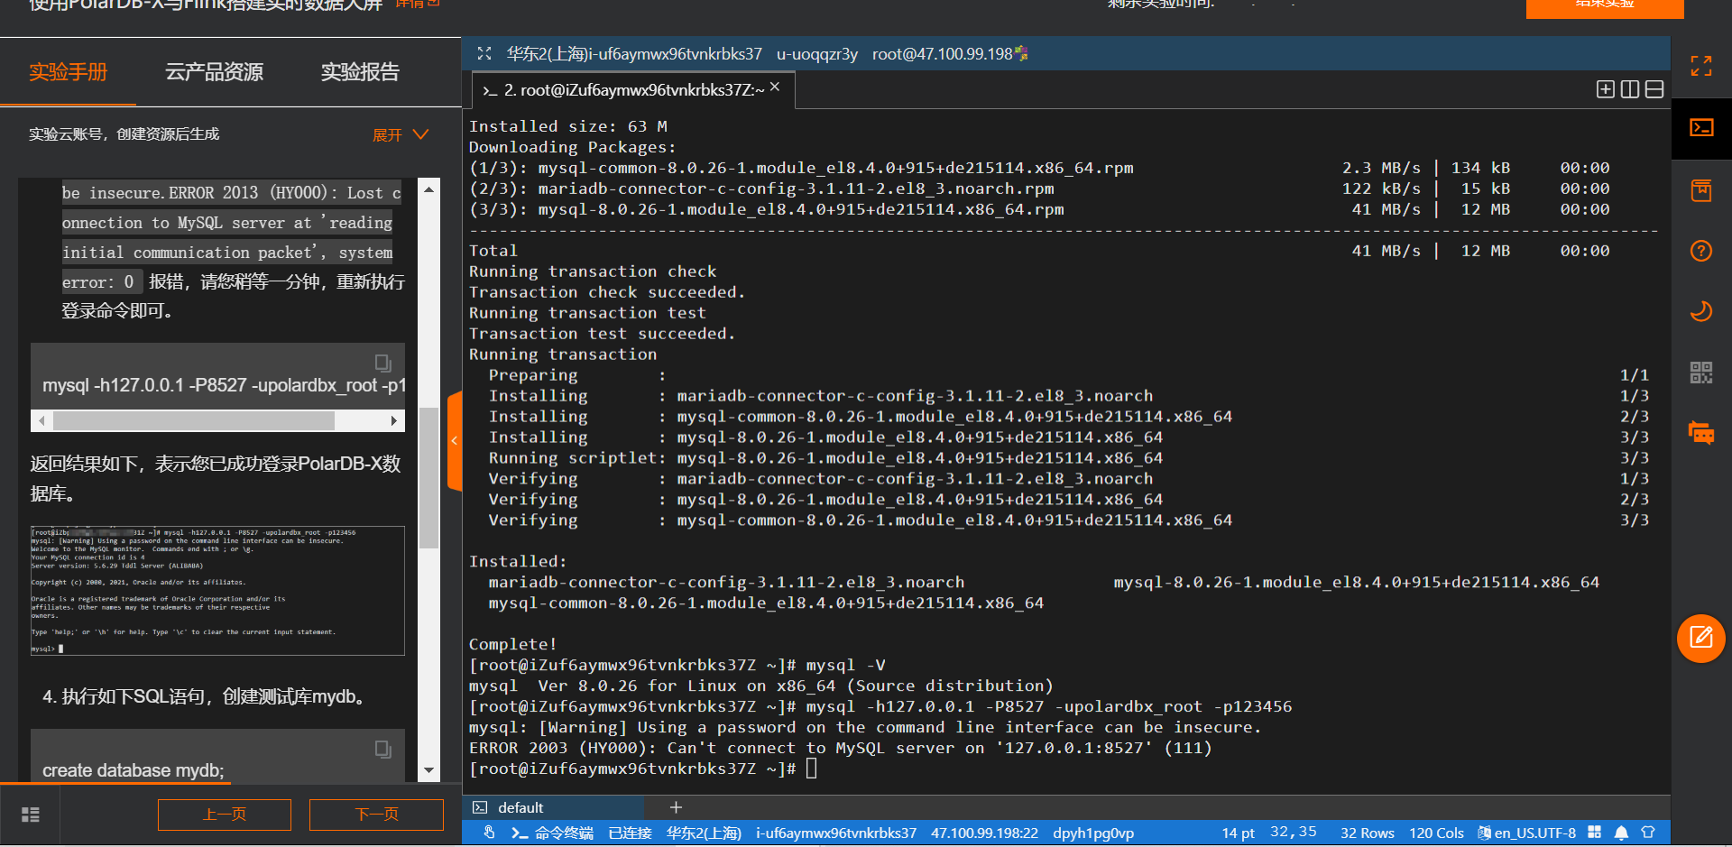Click the 命令终端 status bar entry
Viewport: 1732px width, 847px height.
(x=552, y=833)
